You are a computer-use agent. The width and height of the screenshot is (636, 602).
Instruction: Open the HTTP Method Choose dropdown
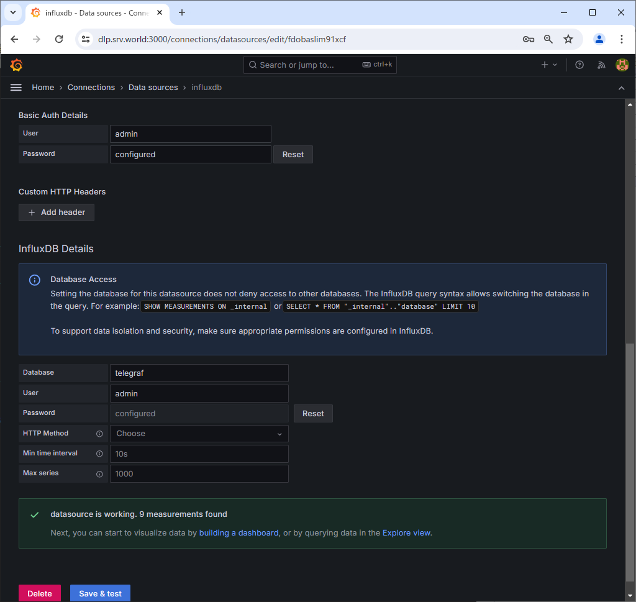[199, 434]
